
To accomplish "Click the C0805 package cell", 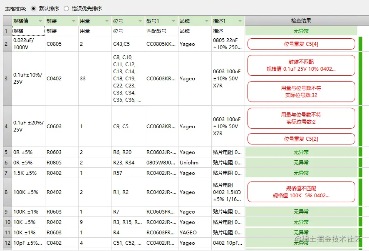I will [x=62, y=44].
